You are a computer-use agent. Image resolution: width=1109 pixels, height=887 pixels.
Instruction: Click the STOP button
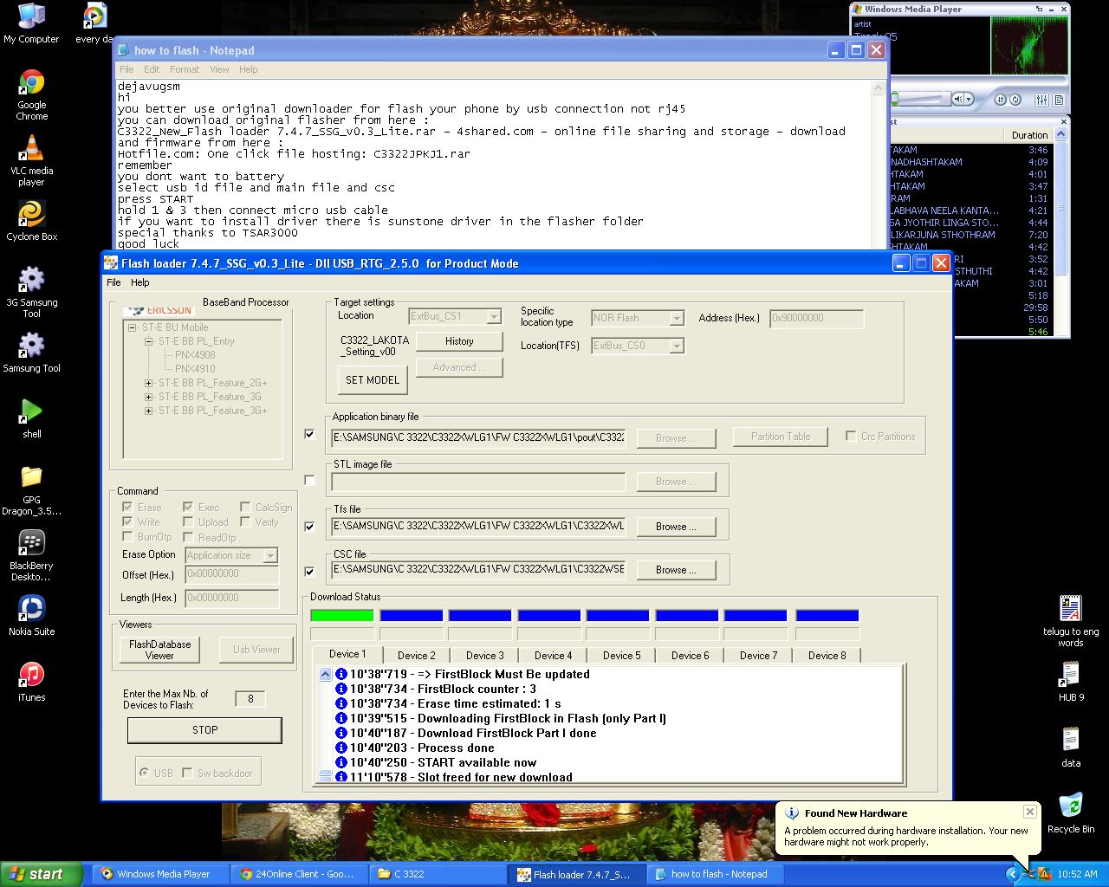tap(204, 730)
